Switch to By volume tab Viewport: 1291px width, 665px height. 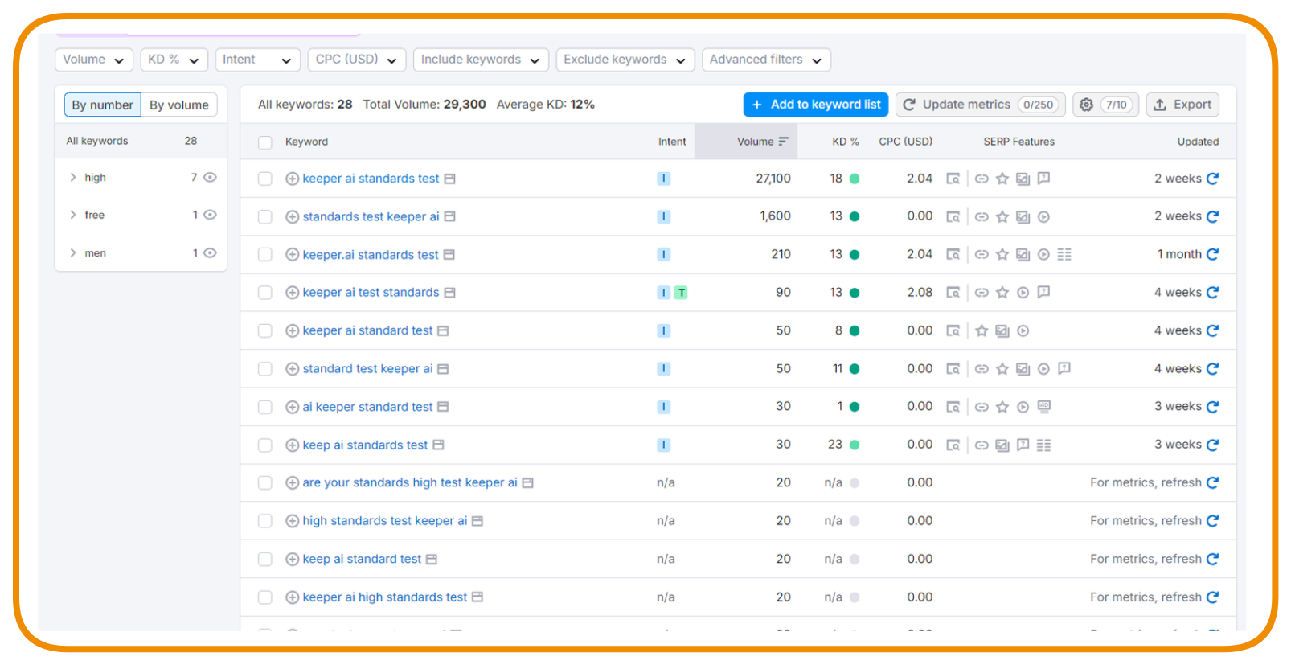[x=179, y=105]
